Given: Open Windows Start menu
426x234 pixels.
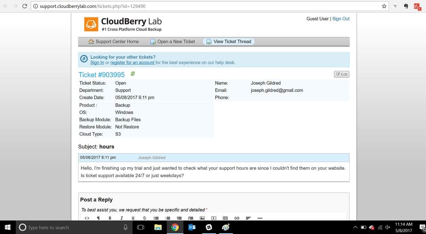Looking at the screenshot, I should (x=7, y=227).
